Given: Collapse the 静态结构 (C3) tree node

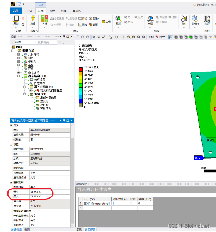Looking at the screenshot, I should pos(18,76).
